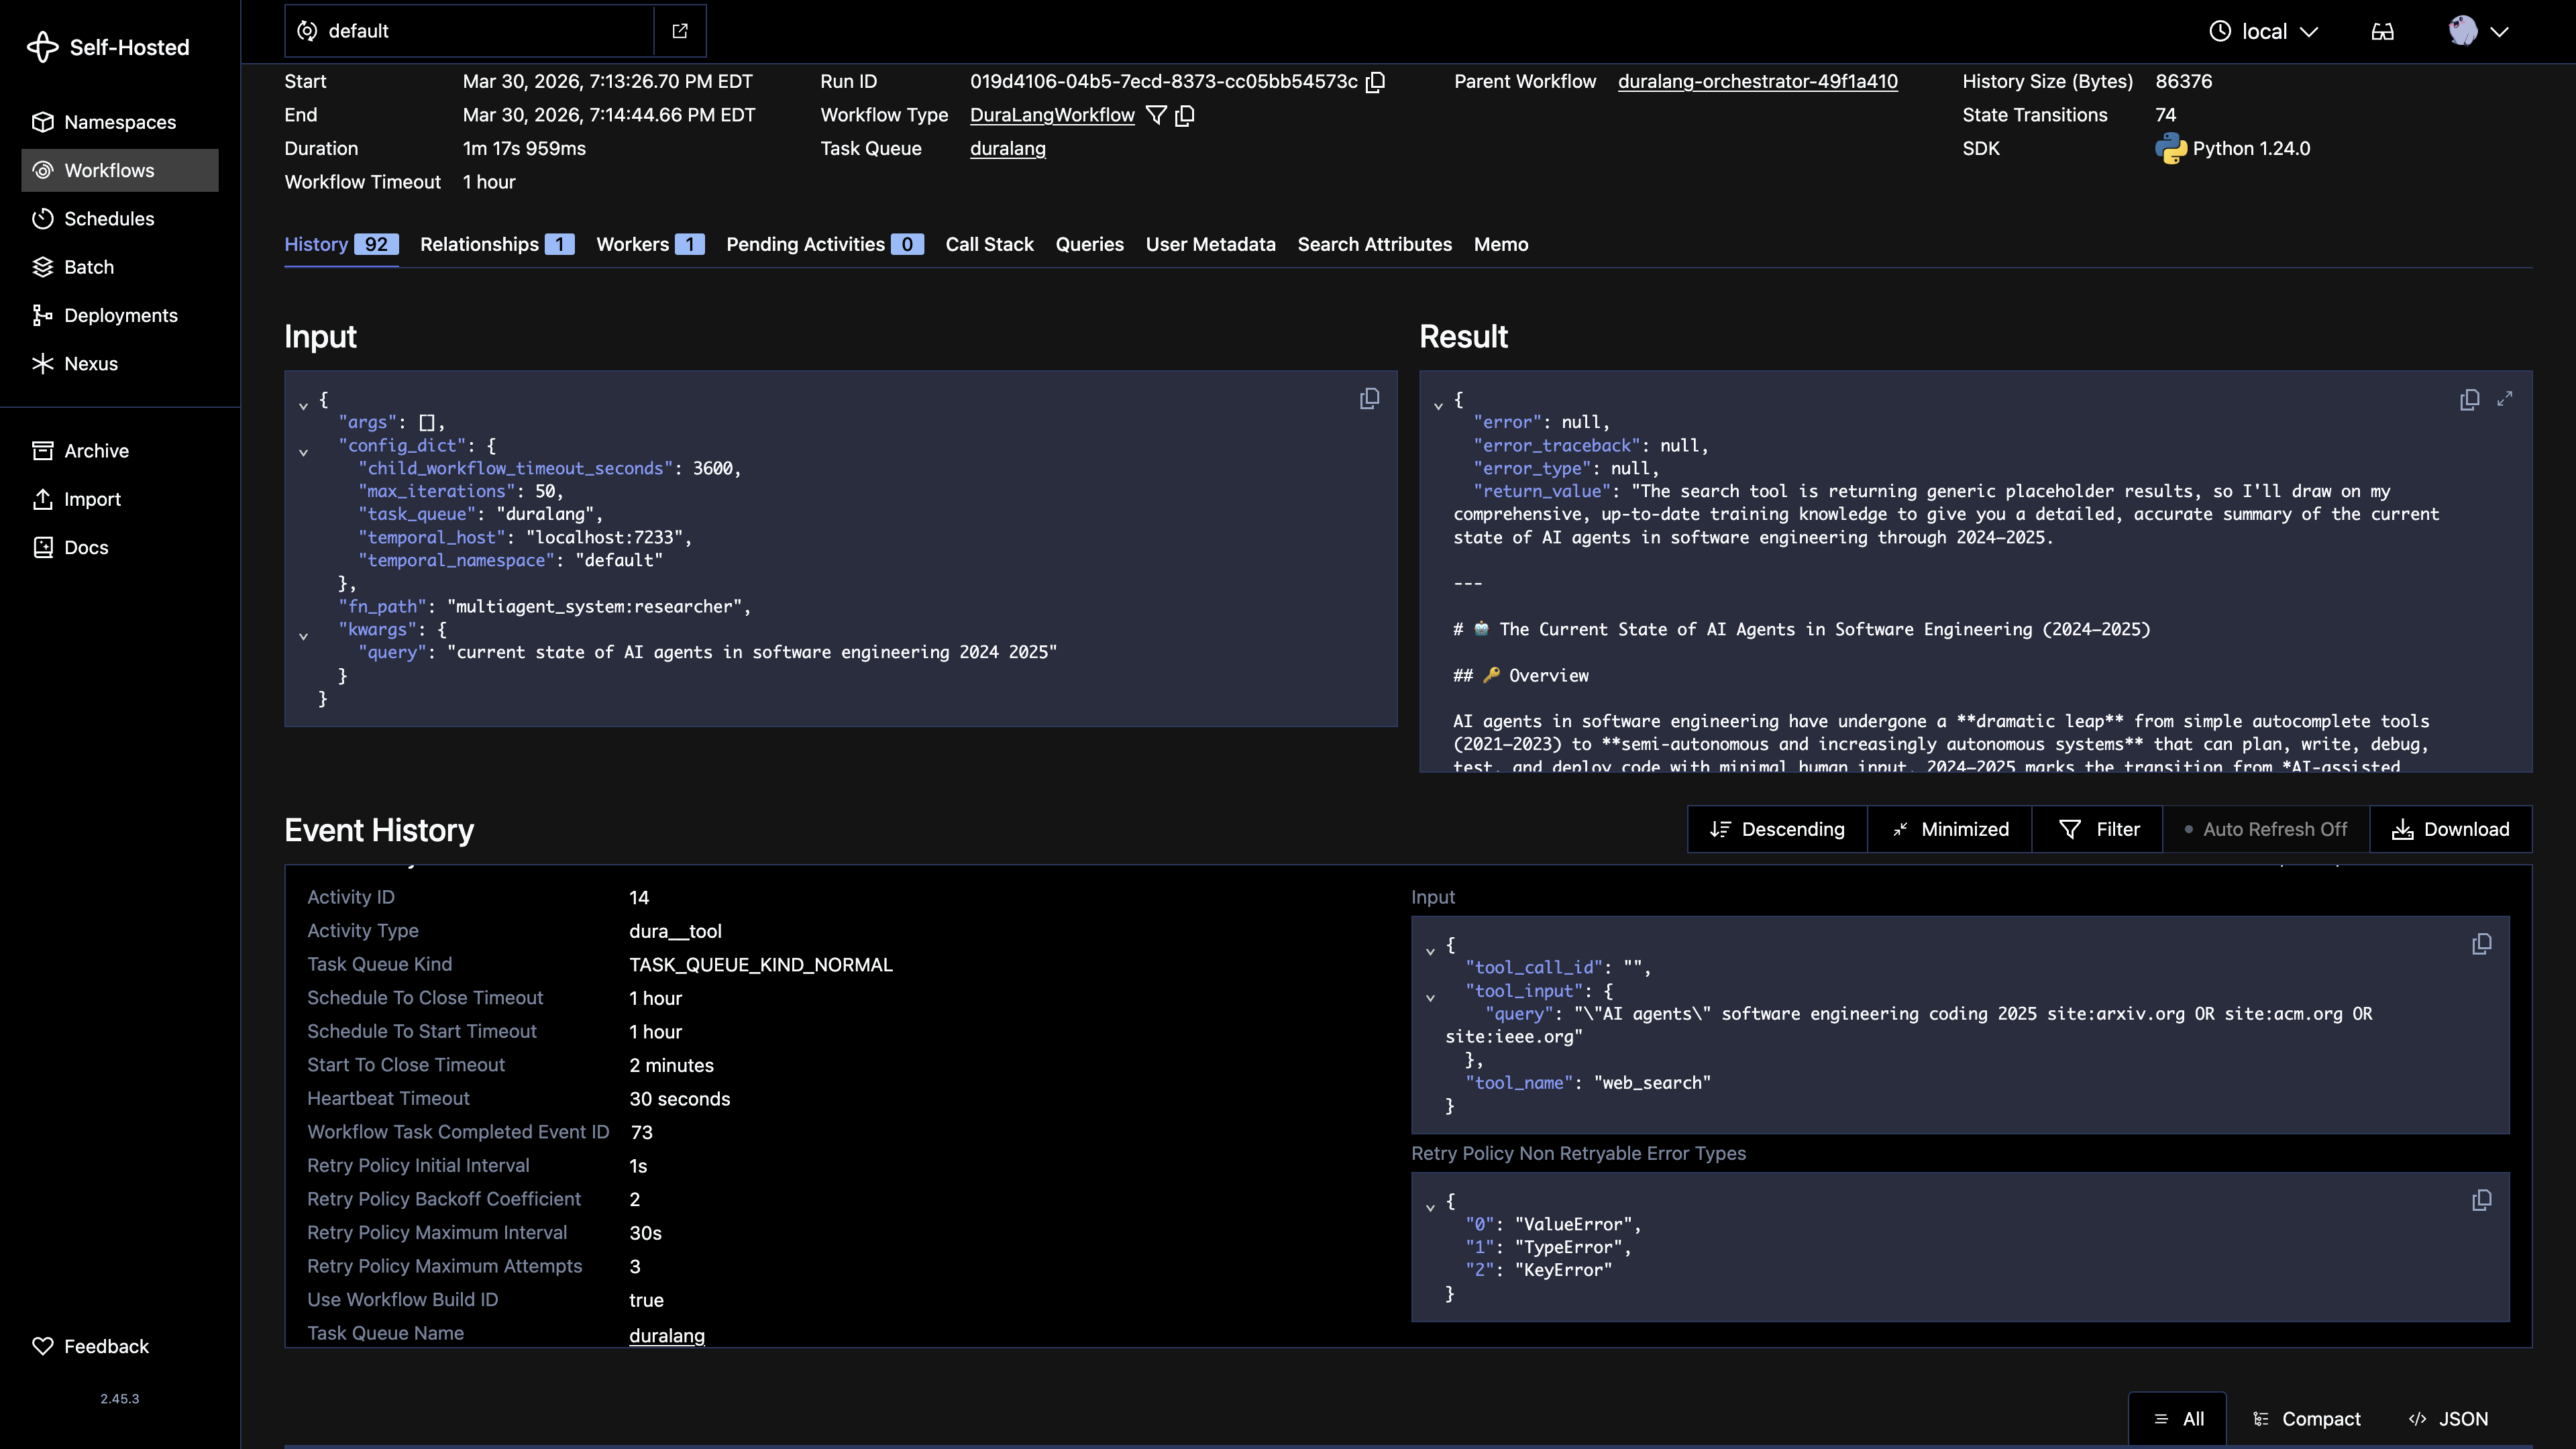Open the Search Attributes tab

point(1374,244)
